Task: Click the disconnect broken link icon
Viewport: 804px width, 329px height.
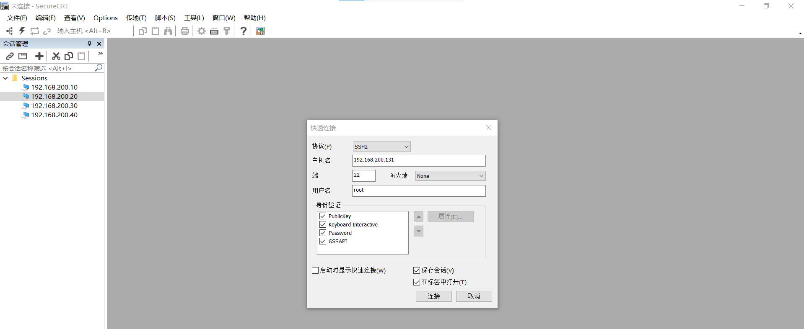Action: point(47,31)
